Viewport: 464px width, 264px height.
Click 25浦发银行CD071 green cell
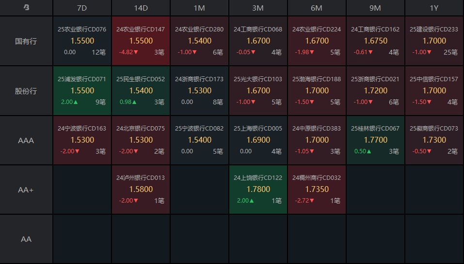point(82,90)
